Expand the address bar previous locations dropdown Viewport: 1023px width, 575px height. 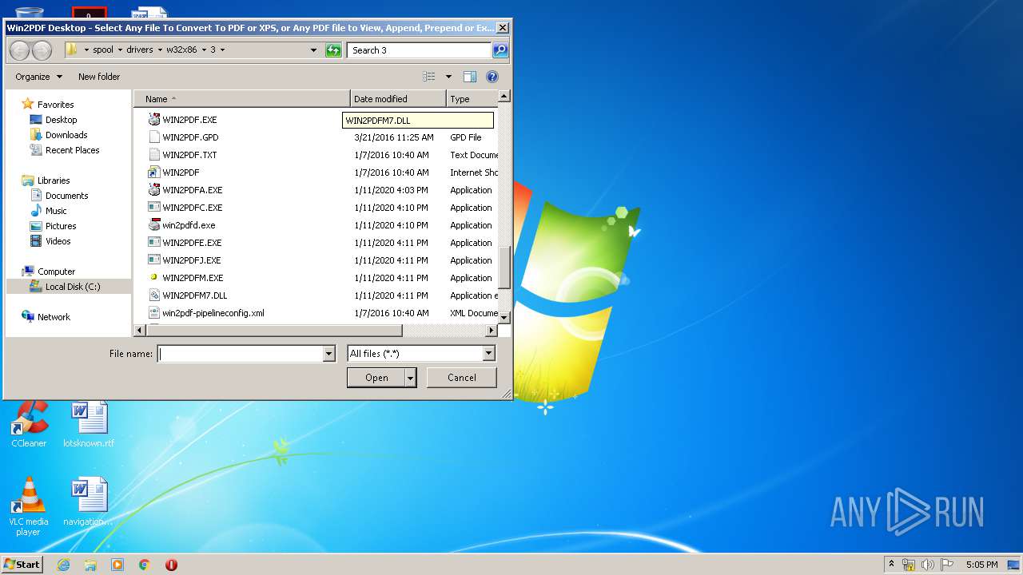click(313, 50)
